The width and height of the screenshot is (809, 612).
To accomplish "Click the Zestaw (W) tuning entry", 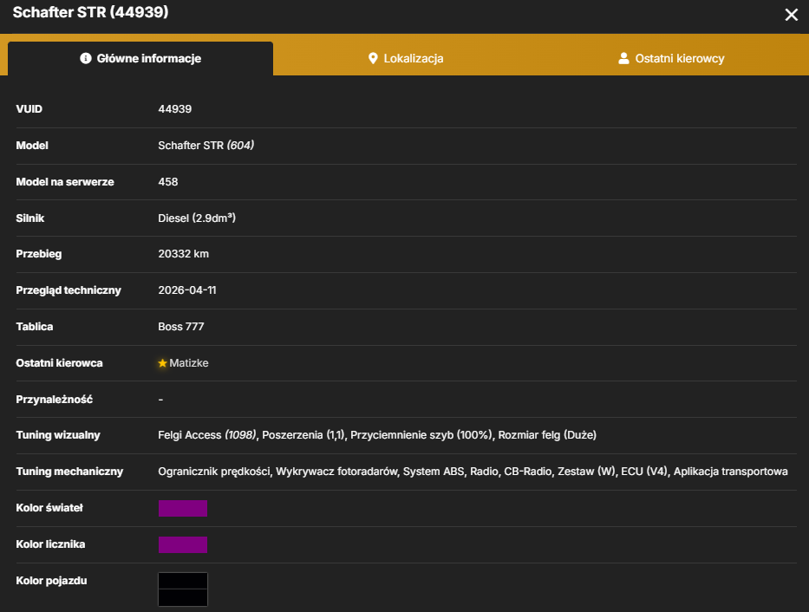I will coord(587,472).
